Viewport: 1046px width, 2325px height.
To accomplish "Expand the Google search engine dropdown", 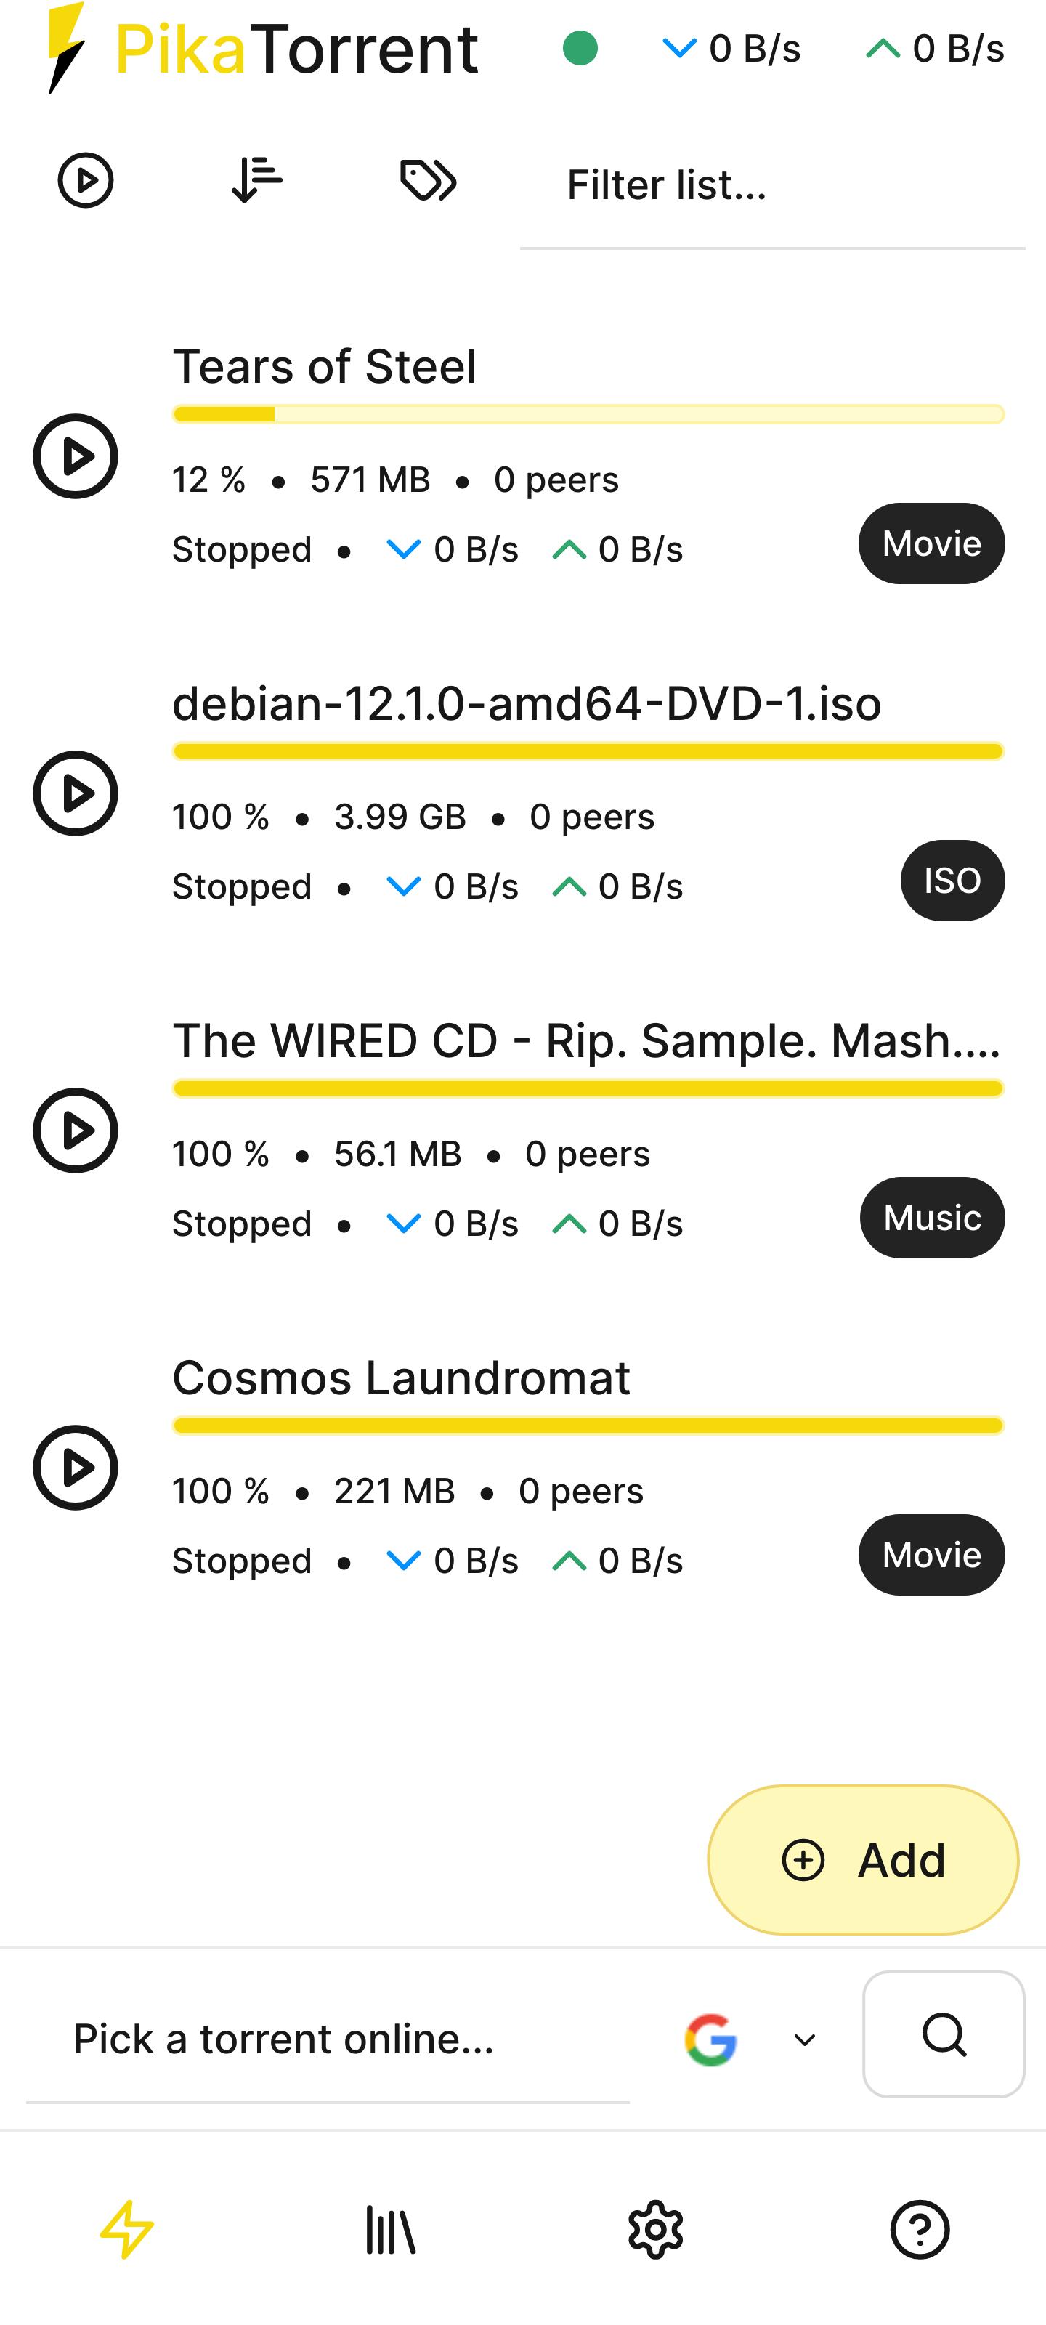I will 804,2039.
